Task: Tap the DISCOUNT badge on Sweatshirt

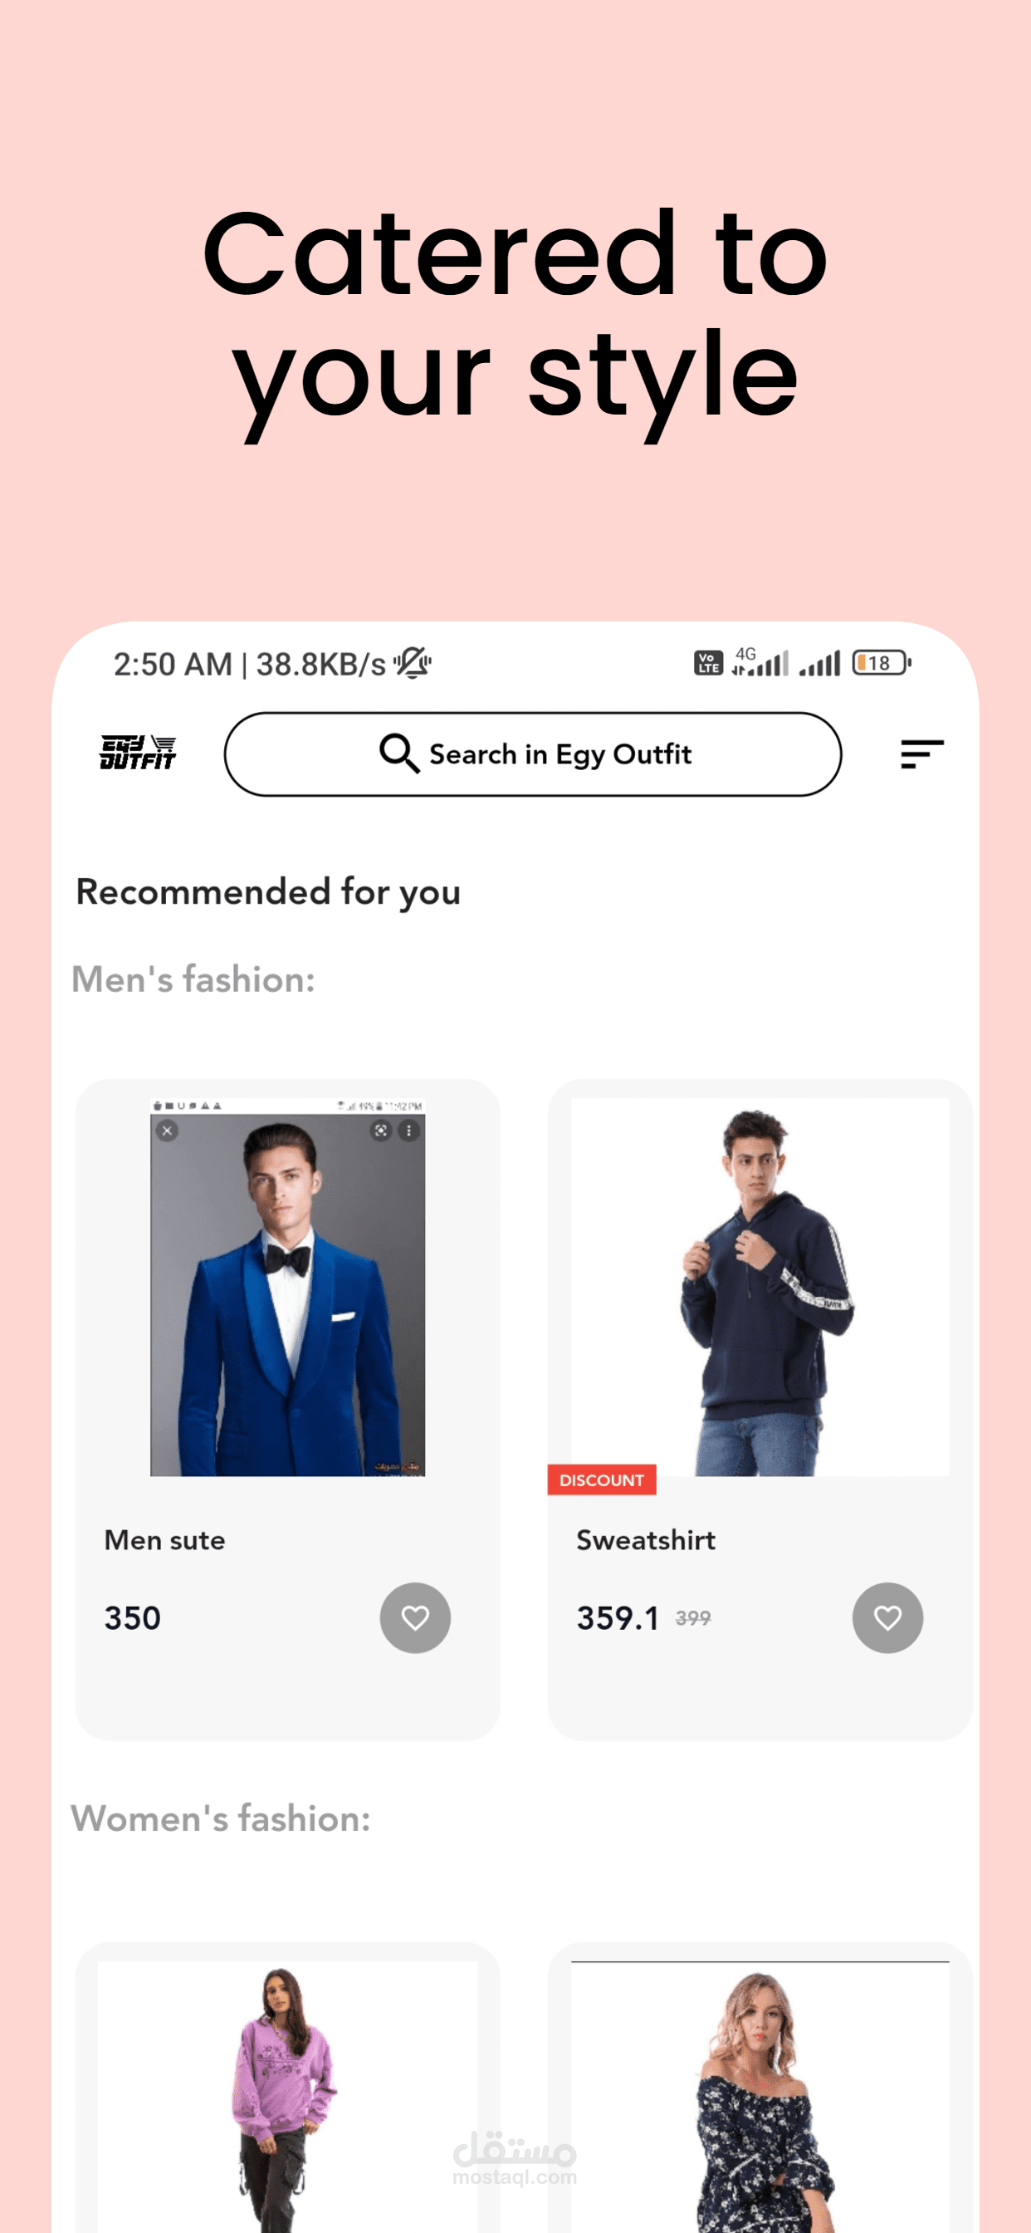Action: [x=601, y=1480]
